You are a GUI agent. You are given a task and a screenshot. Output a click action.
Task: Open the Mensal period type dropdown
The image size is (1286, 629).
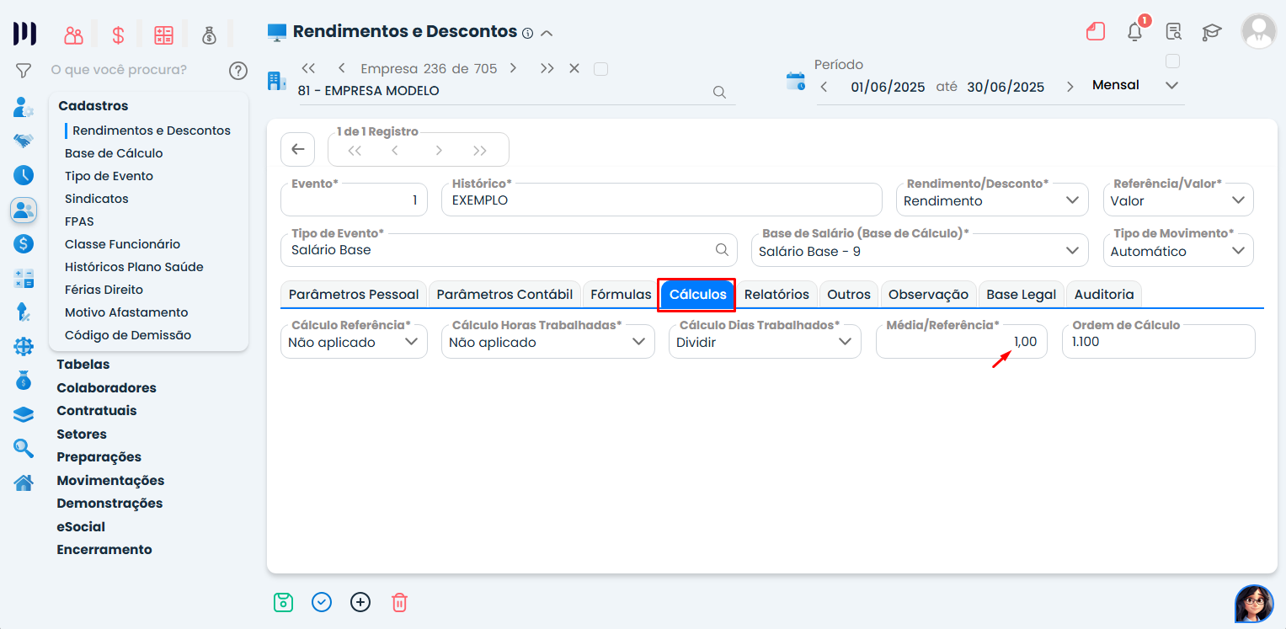tap(1171, 85)
